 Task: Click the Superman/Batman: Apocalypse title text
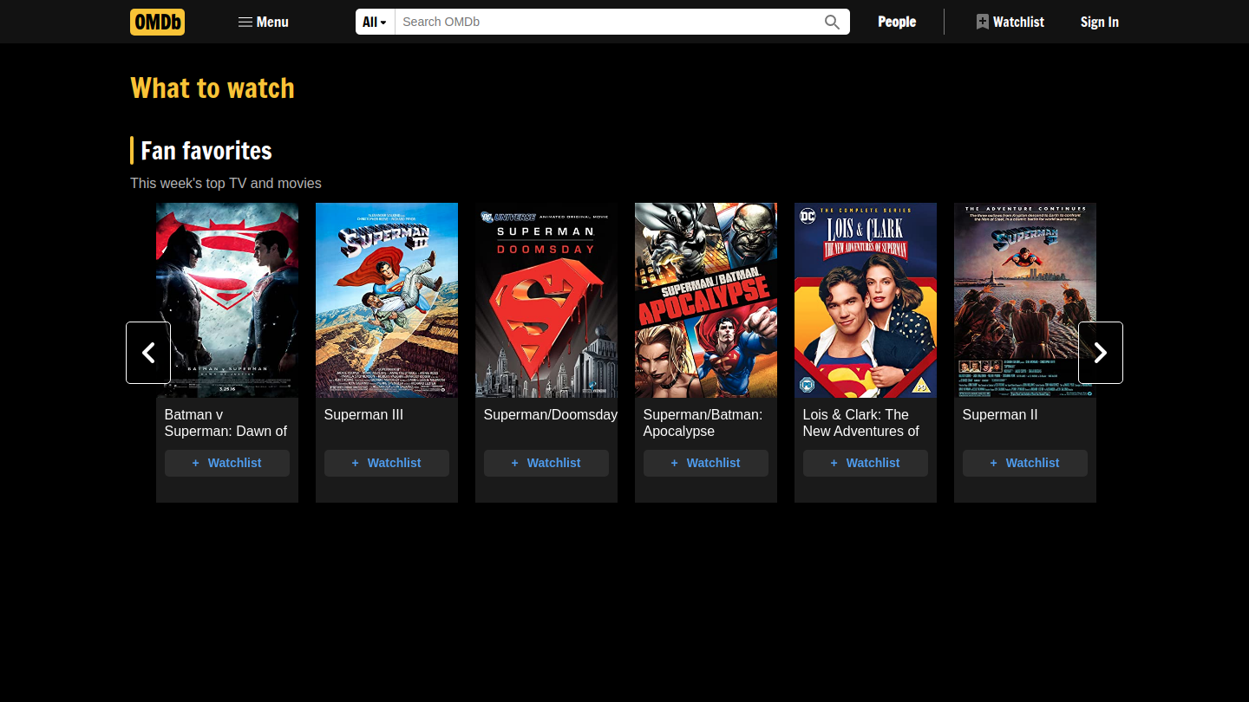point(703,423)
